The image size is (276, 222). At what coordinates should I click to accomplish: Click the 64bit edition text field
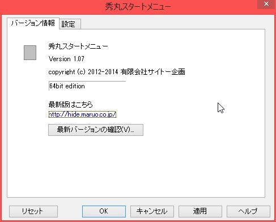pos(87,86)
